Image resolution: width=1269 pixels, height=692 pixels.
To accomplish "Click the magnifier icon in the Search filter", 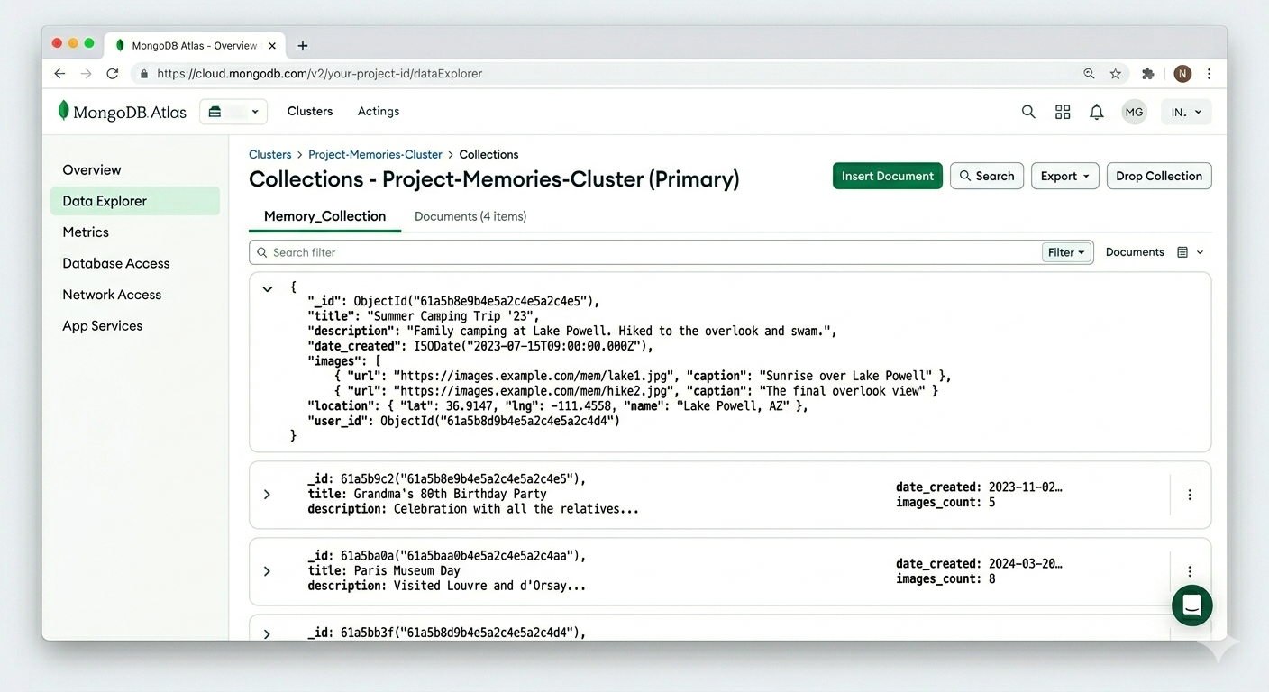I will point(262,253).
